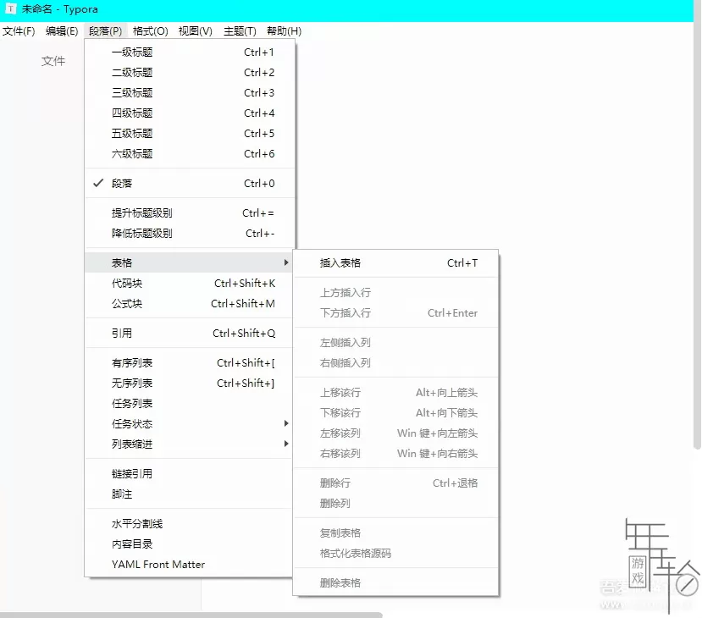Choose 降低标题级别 menu entry
The height and width of the screenshot is (618, 702).
click(190, 233)
